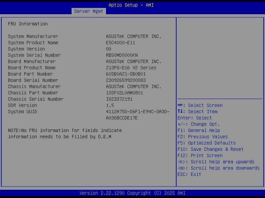Click the System Serial Number label

coord(34,55)
